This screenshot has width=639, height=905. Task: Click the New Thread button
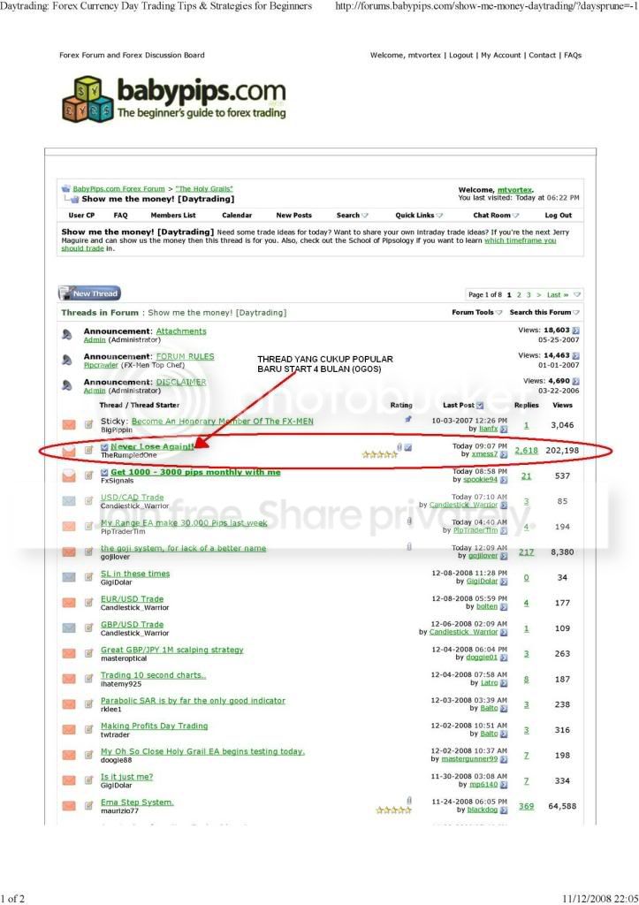pyautogui.click(x=89, y=293)
